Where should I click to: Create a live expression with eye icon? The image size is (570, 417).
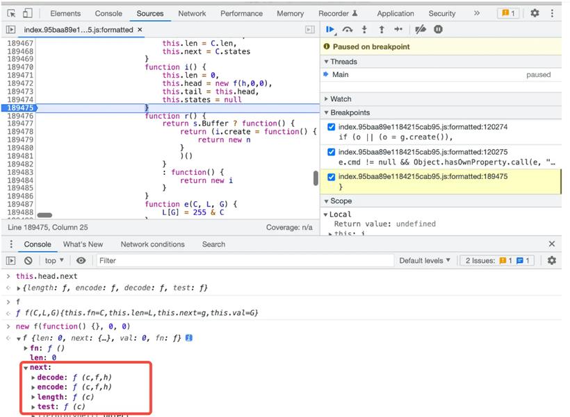[81, 261]
